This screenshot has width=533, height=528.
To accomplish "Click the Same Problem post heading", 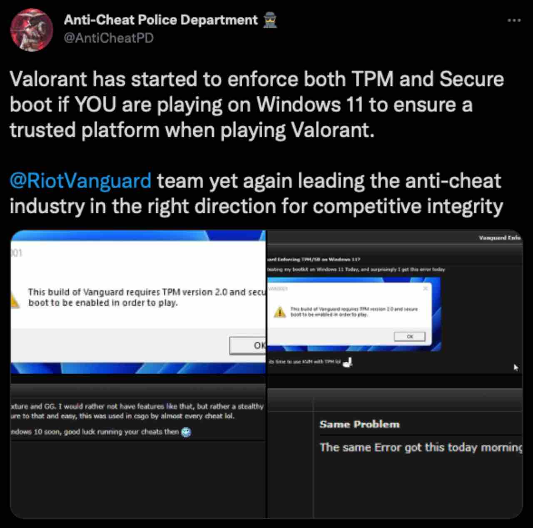I will tap(359, 424).
